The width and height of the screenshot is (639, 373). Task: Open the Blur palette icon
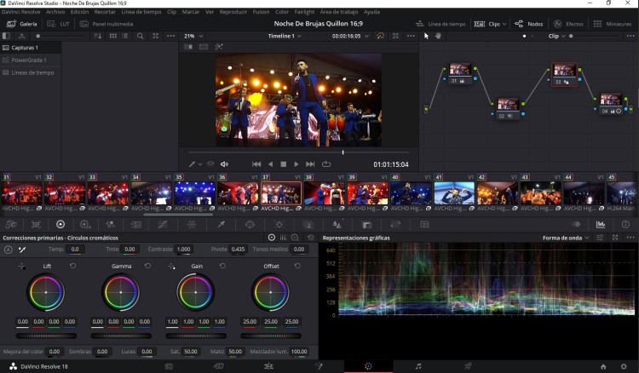pyautogui.click(x=337, y=224)
